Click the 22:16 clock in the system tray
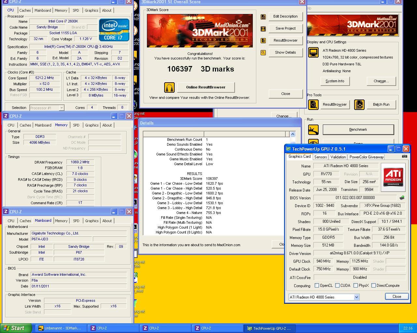This screenshot has height=333, width=417. pyautogui.click(x=408, y=328)
